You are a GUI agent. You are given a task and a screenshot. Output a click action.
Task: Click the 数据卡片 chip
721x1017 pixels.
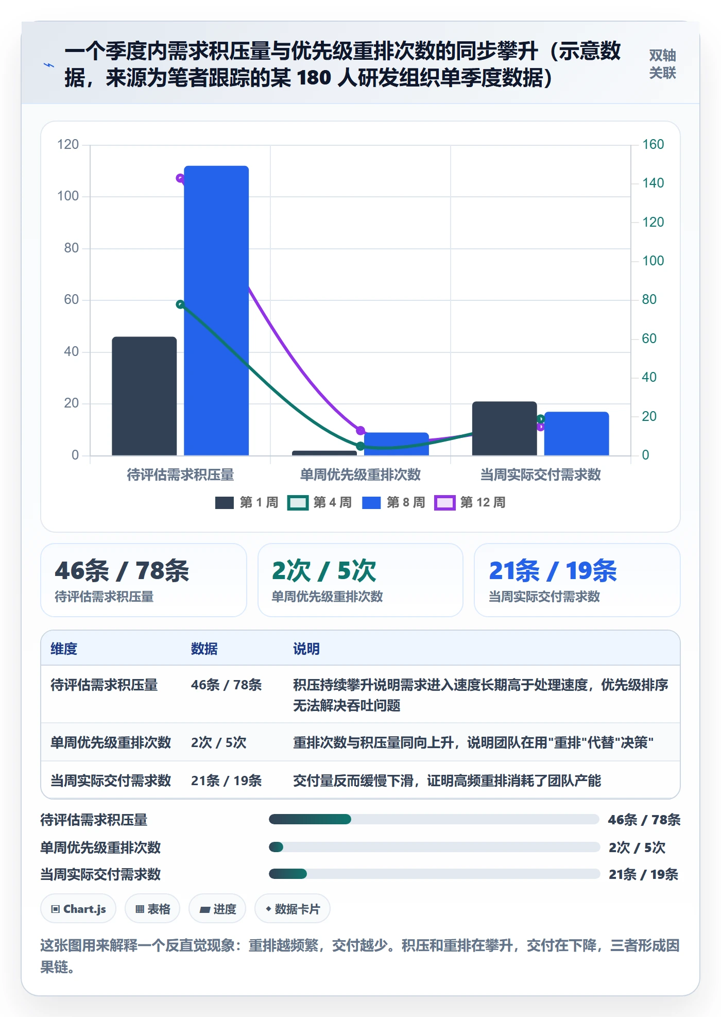293,909
